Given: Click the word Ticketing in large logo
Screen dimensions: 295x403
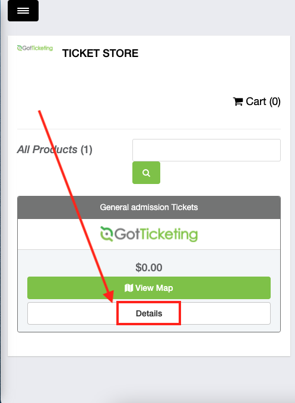Looking at the screenshot, I should (169, 234).
